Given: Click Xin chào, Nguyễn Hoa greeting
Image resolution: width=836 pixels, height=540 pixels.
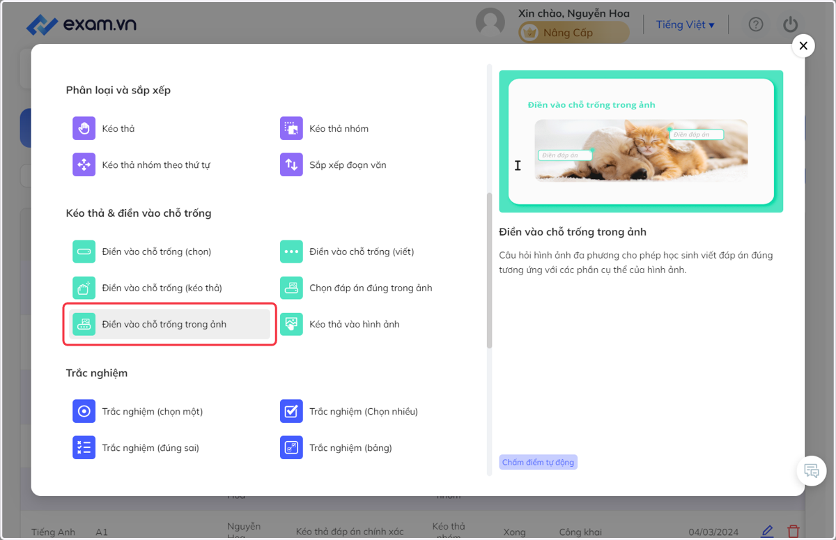Looking at the screenshot, I should tap(574, 13).
